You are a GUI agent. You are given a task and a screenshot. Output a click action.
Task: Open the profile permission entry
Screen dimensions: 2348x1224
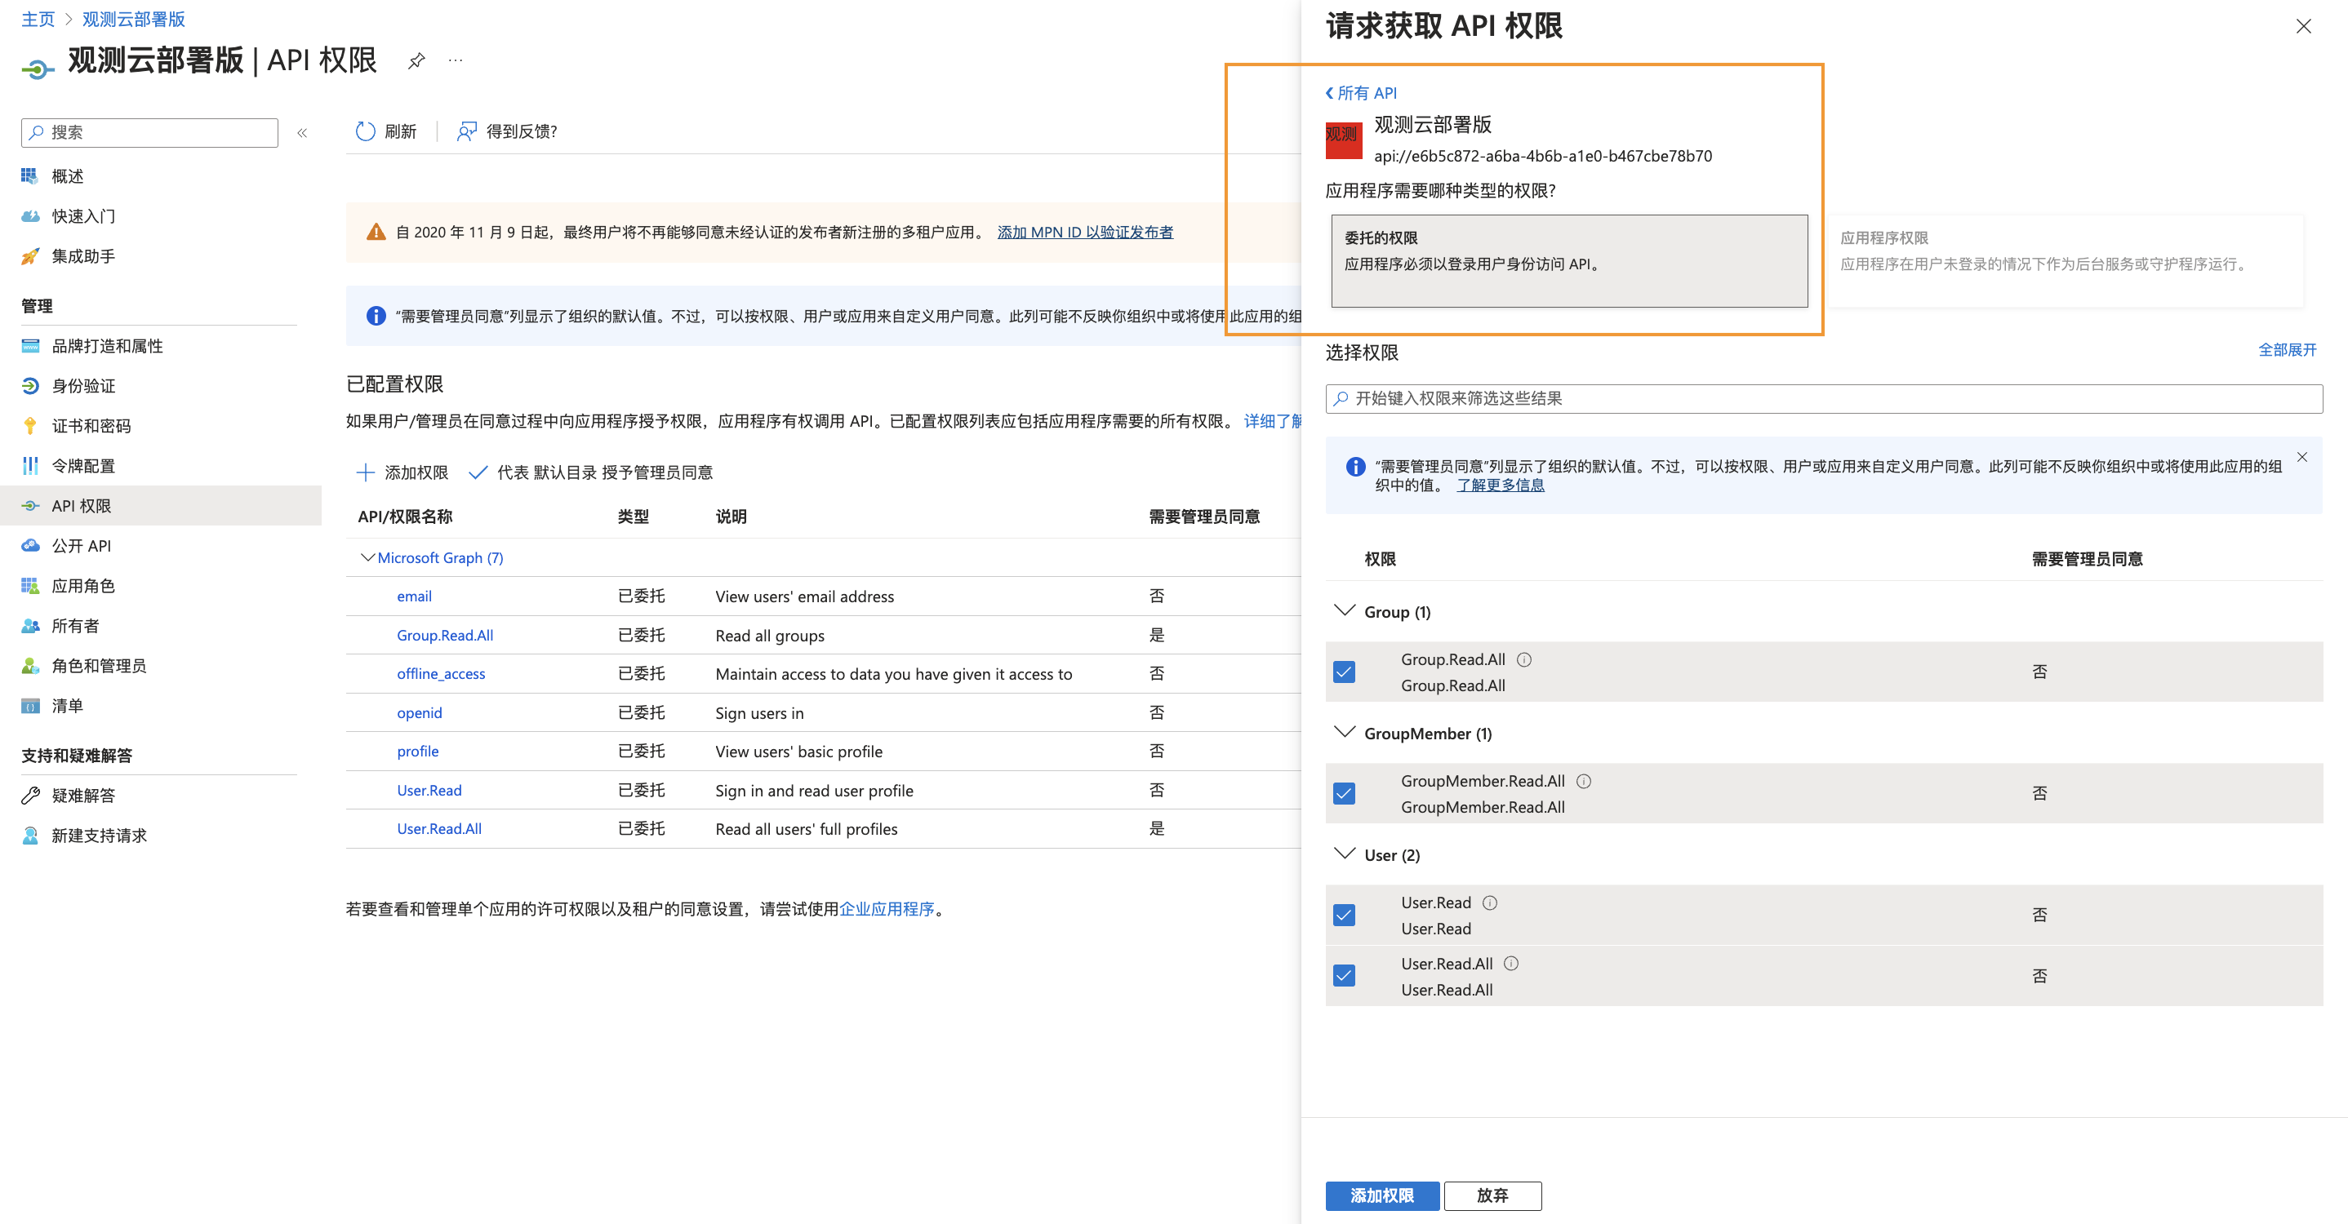coord(417,752)
